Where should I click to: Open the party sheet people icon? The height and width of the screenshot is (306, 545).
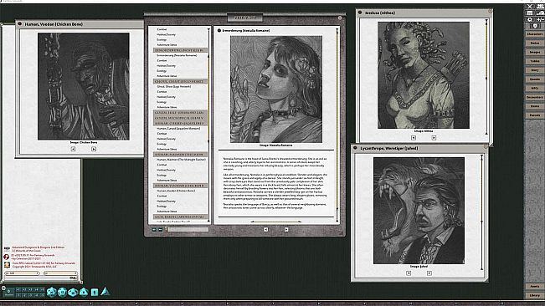pos(540,6)
